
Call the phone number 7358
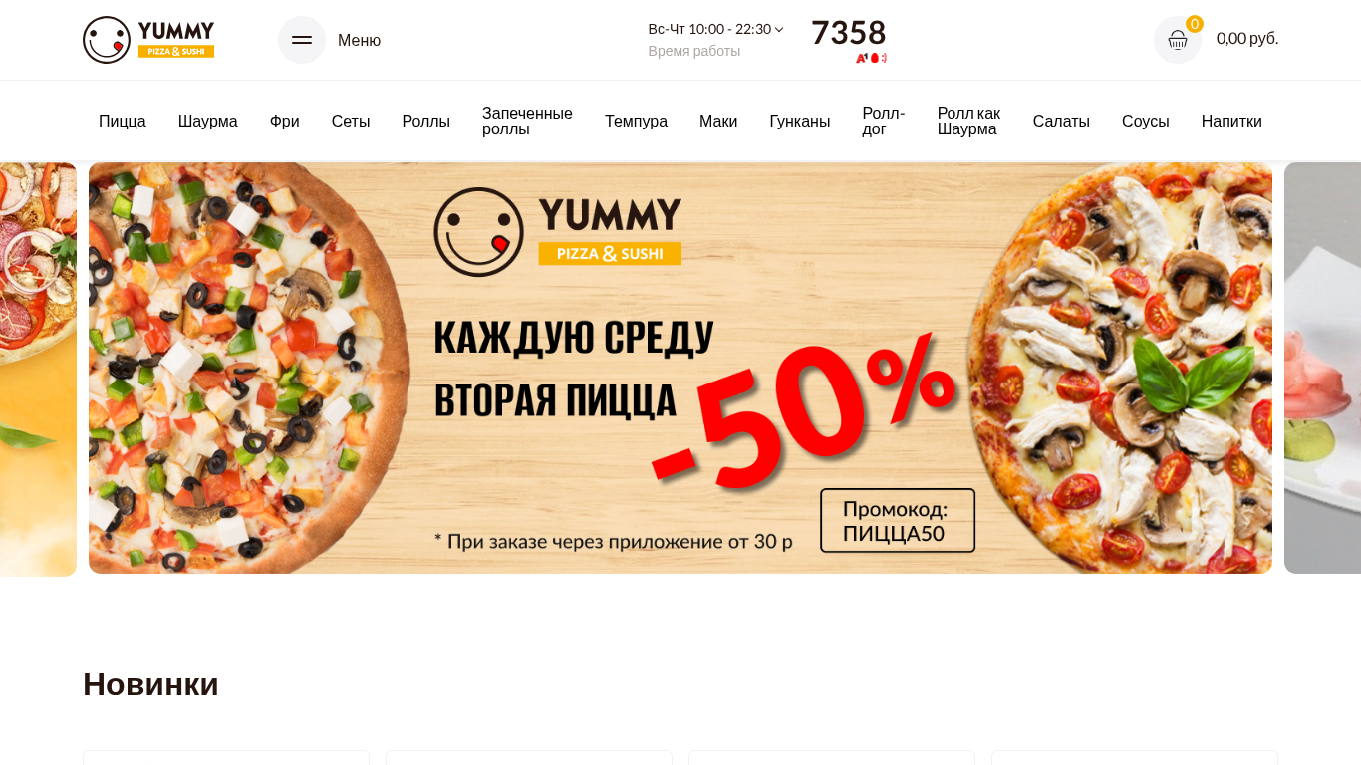pos(849,33)
